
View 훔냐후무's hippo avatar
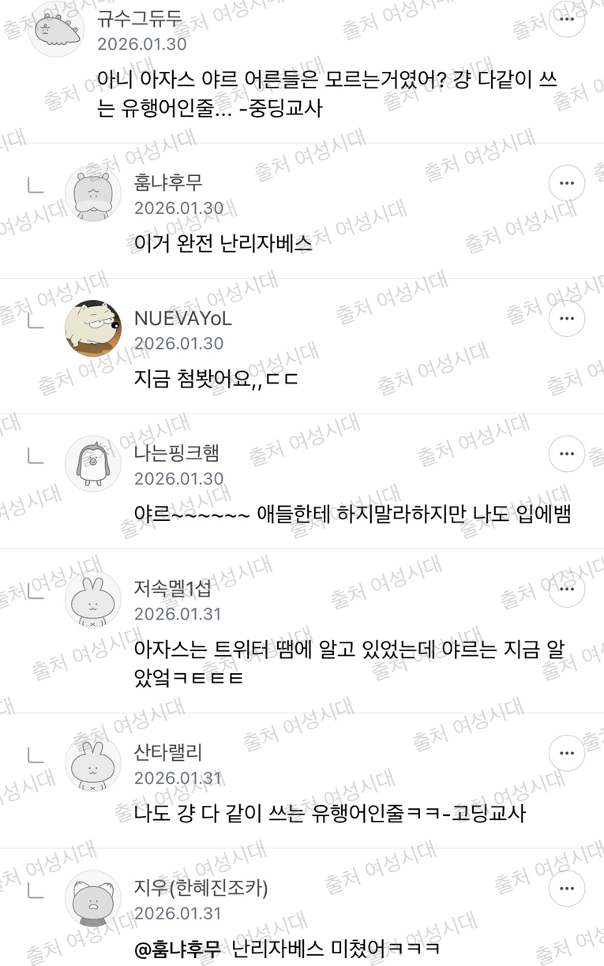tap(93, 193)
